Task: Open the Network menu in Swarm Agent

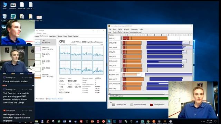Action: (x=126, y=29)
